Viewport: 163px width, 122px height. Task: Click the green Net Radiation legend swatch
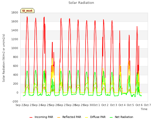click(x=111, y=117)
